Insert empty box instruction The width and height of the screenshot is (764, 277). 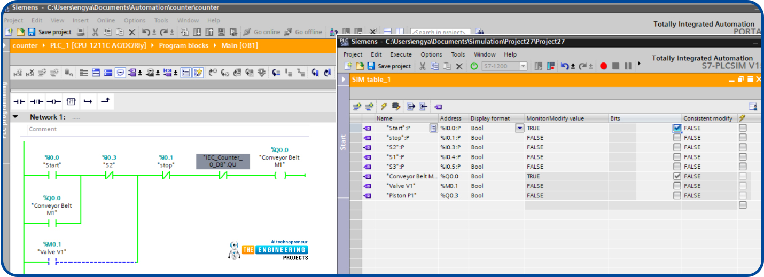click(71, 101)
